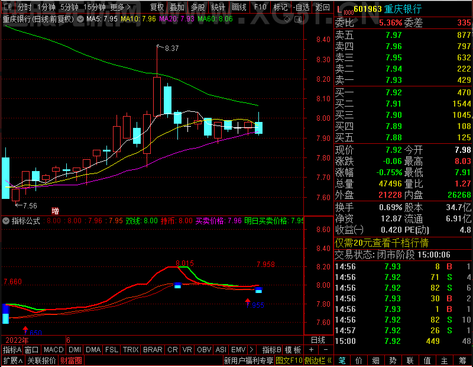Select the 细 detail tab
Image resolution: width=473 pixels, height=367 pixels.
376,360
